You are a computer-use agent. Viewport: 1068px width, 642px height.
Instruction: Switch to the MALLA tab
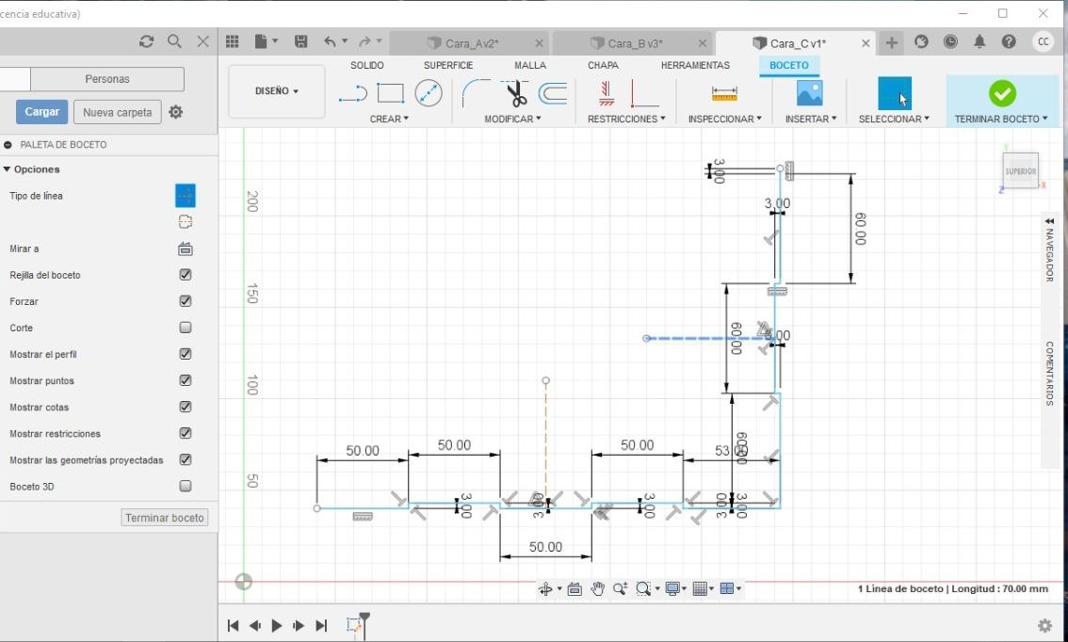pos(530,65)
